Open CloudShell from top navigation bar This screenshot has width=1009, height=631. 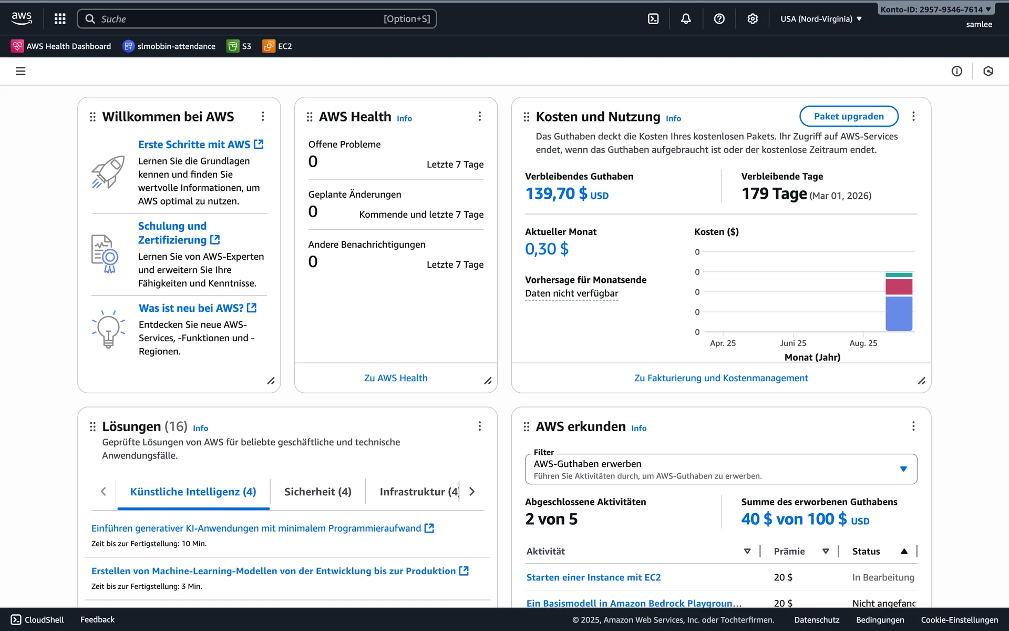pyautogui.click(x=653, y=19)
